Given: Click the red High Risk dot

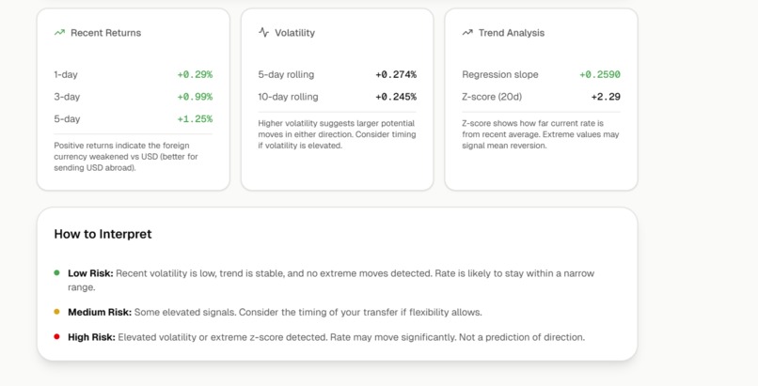Looking at the screenshot, I should (x=56, y=337).
